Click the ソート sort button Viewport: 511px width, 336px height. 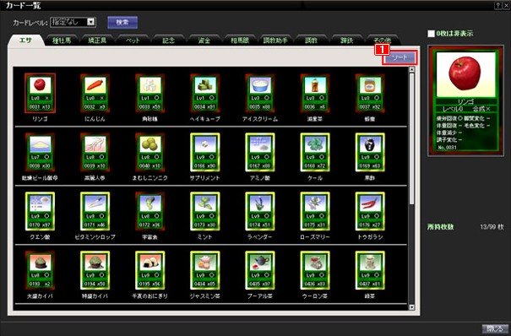(x=400, y=58)
